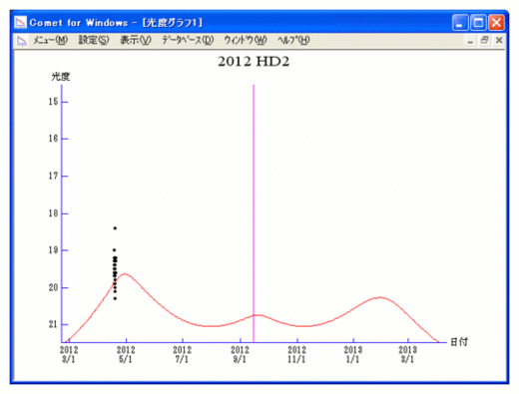Viewport: 519px width, 394px height.
Task: Close the inner 光度グラフ1 document
Action: click(x=499, y=41)
